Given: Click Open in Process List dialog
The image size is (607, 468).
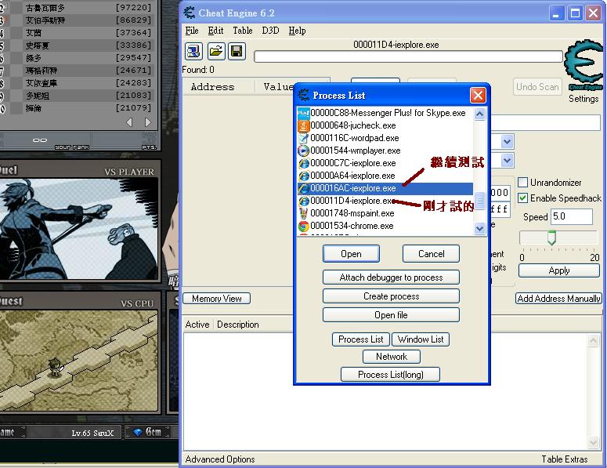Looking at the screenshot, I should pyautogui.click(x=351, y=254).
